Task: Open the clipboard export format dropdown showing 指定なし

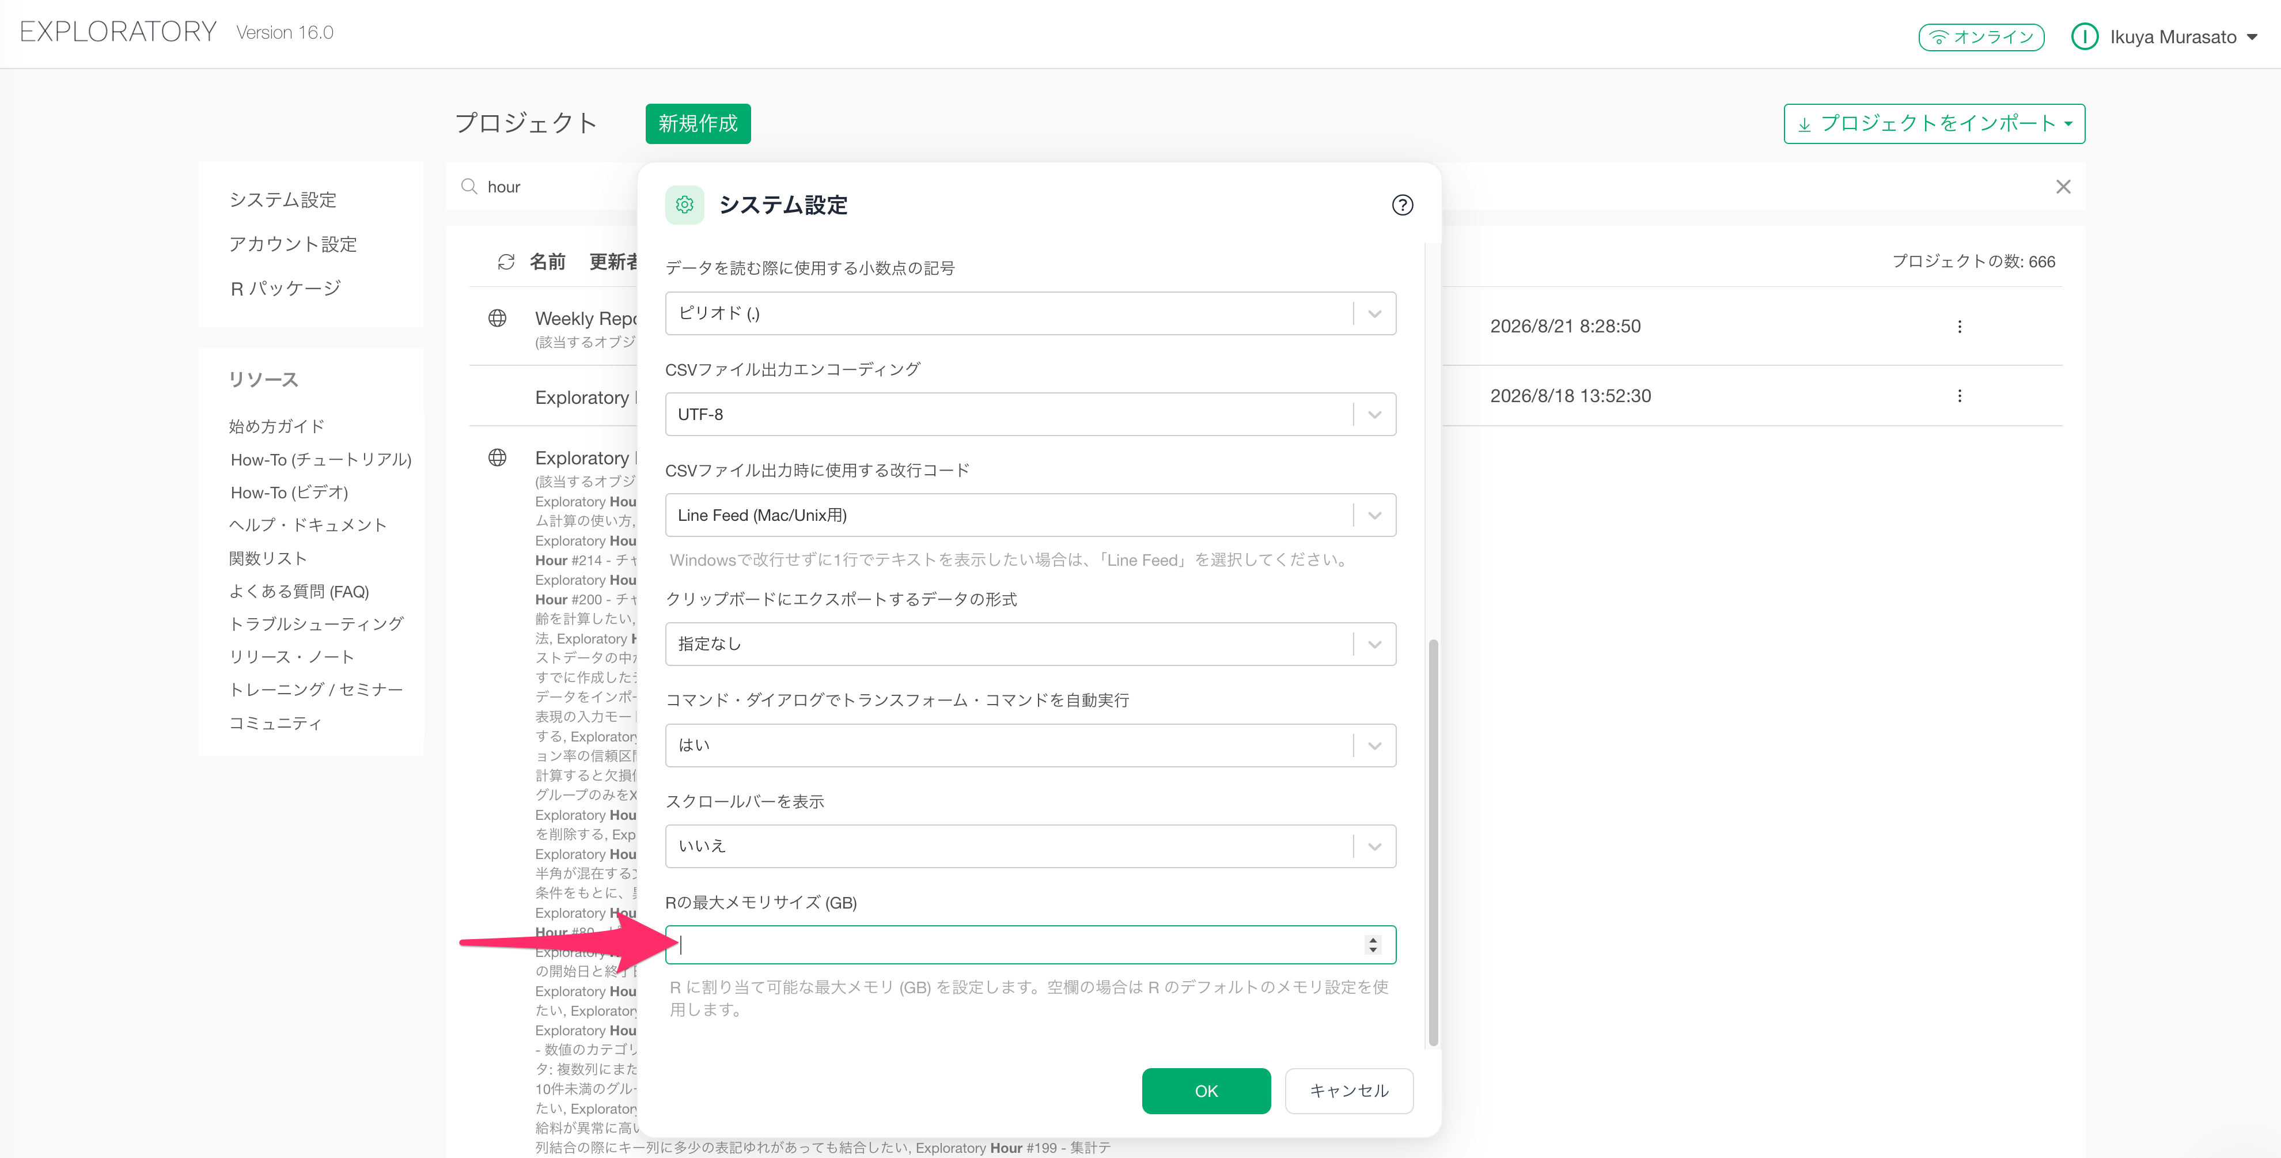Action: (1030, 645)
